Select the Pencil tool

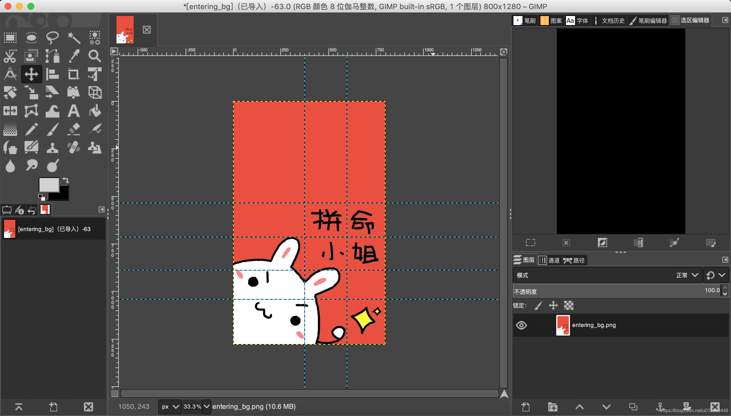coord(31,129)
